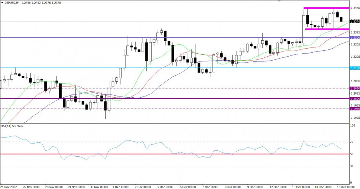
Task: Click the 24 Nov 2022 date label
Action: (9, 186)
